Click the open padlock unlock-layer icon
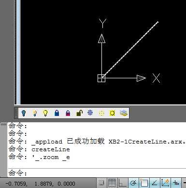The width and height of the screenshot is (186, 188). (x=79, y=113)
